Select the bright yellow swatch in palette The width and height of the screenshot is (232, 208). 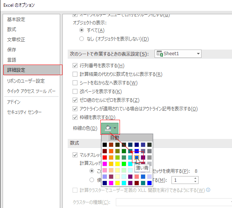click(117, 164)
